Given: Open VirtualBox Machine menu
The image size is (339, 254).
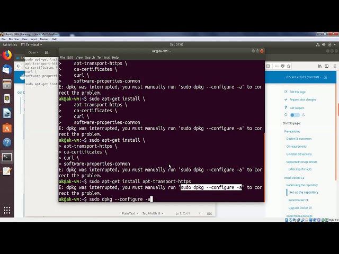Looking at the screenshot, I should [14, 39].
